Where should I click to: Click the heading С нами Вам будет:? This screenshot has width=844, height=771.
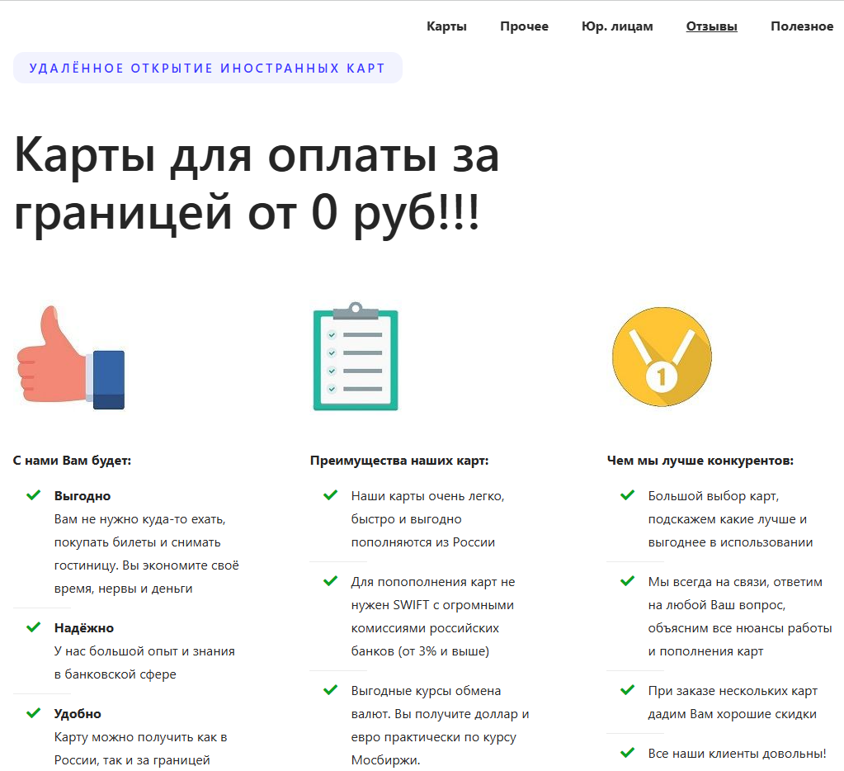[72, 461]
